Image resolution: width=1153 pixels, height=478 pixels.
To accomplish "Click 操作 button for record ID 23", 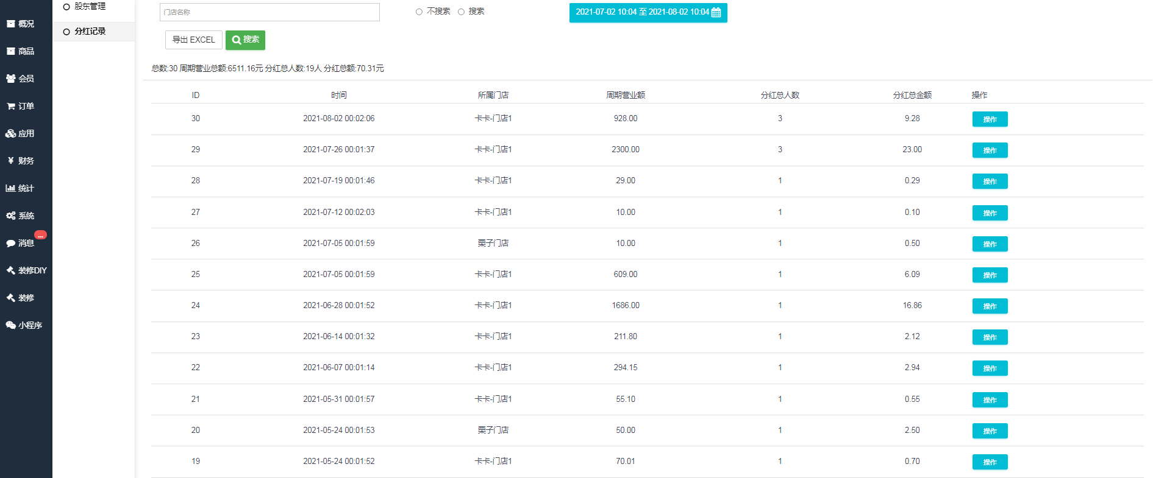I will [990, 337].
